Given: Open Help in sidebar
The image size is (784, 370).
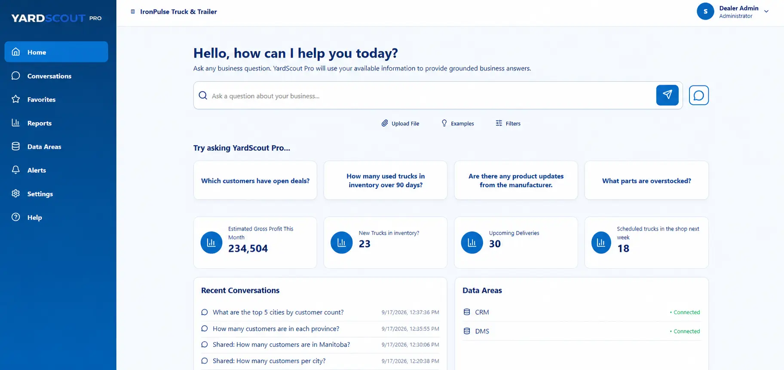Looking at the screenshot, I should click(56, 217).
